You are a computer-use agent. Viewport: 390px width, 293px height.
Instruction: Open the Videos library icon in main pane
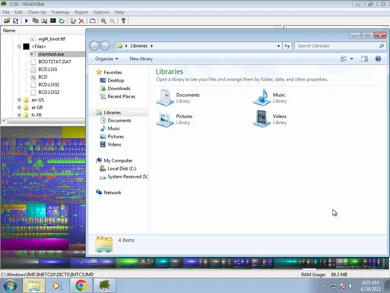pos(262,119)
